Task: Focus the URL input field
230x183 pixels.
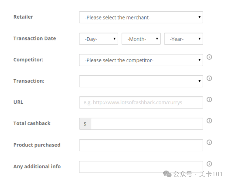Action: 141,102
